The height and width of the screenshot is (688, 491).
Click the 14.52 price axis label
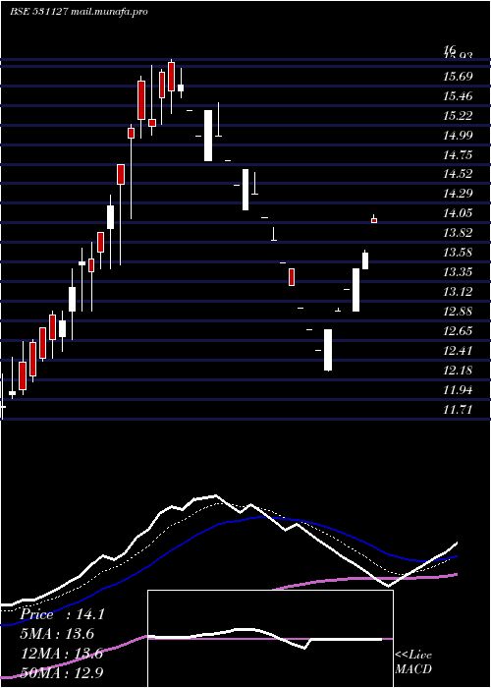tap(458, 174)
